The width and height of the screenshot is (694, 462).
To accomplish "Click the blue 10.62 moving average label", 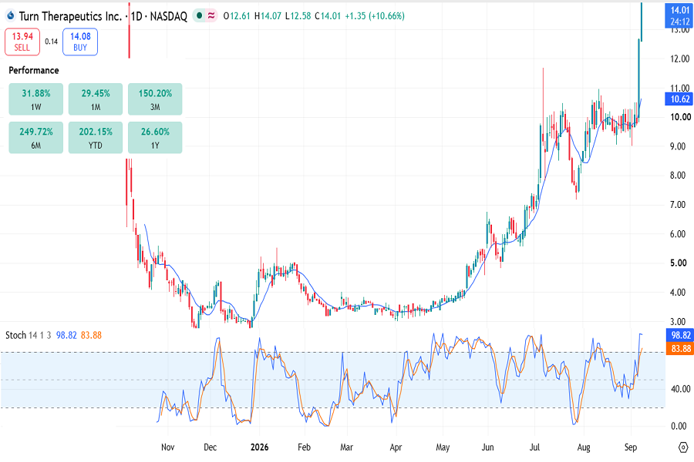I will pos(679,99).
